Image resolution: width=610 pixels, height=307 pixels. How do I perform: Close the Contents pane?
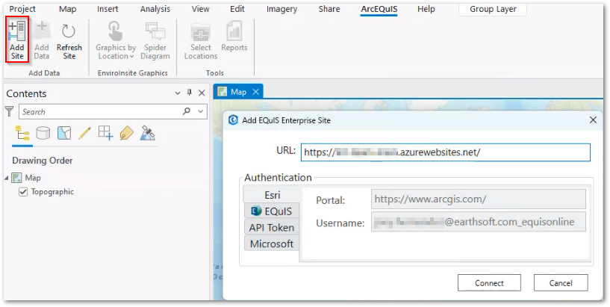point(202,93)
